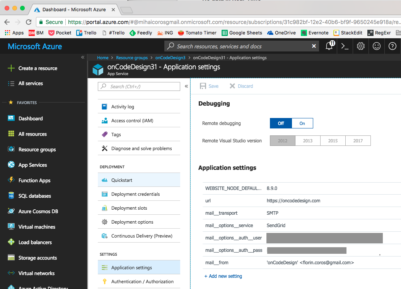Go to Home breadcrumb
Viewport: 401px width, 289px height.
tap(102, 58)
